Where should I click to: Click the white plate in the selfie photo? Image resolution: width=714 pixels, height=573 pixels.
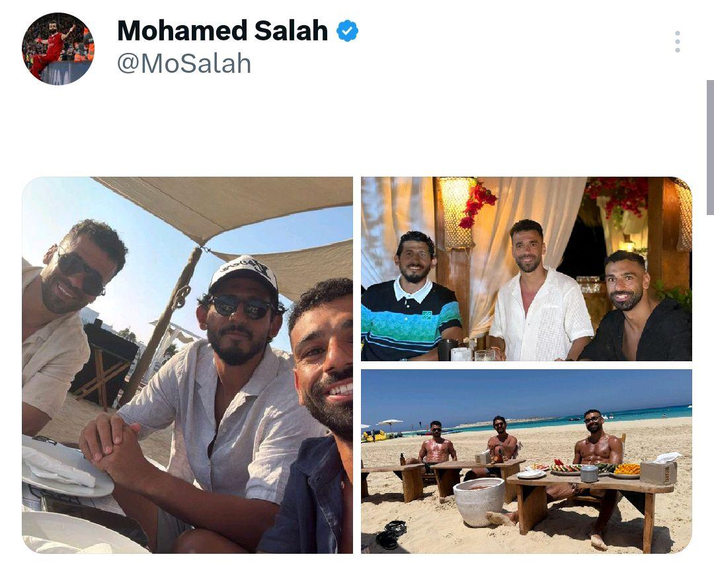67,466
